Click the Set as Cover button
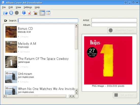This screenshot has height=105, width=140. click(125, 95)
